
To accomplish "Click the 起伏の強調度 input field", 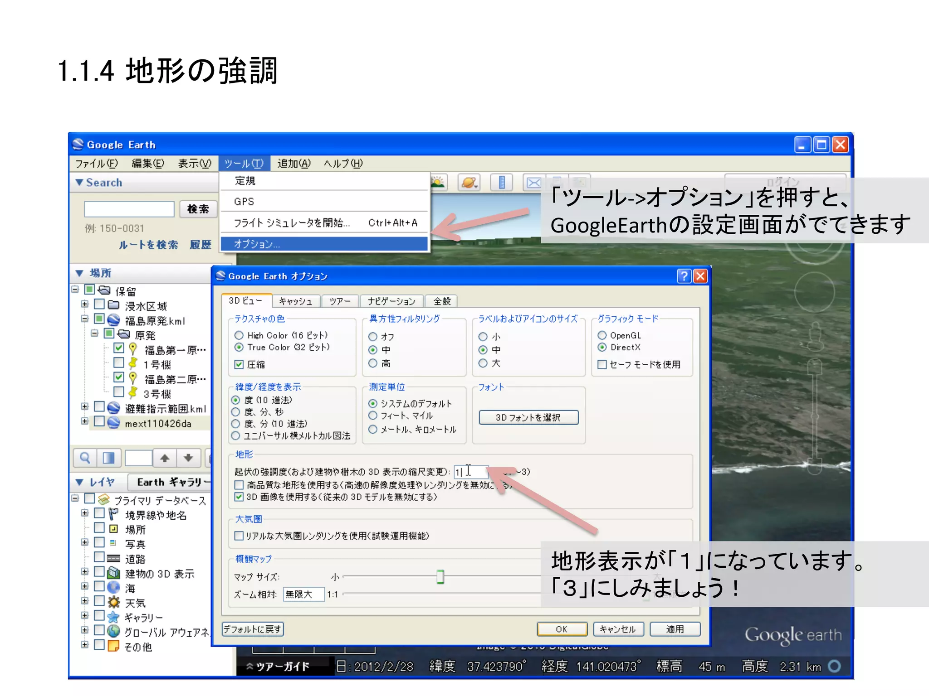I will [471, 472].
